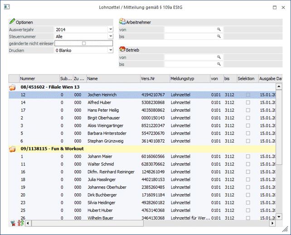Click folder icon of Fun & Workout group
291x235 pixels.
pos(13,149)
